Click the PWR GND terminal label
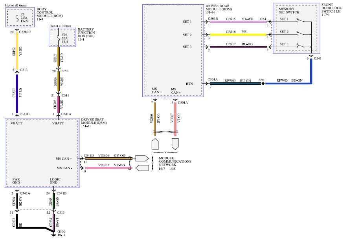Screen dimensions: 349x240 click(x=16, y=181)
